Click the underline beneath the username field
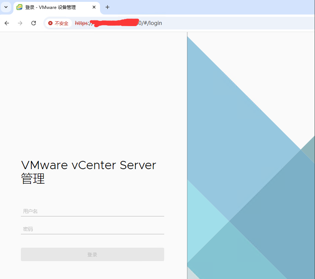The image size is (315, 279). click(92, 215)
